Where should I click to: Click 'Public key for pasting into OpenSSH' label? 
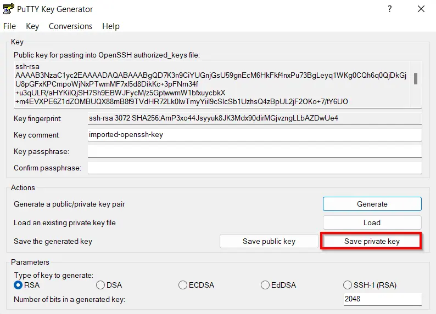coord(107,55)
